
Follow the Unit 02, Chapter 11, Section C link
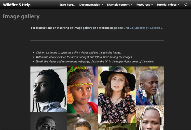pos(143,28)
